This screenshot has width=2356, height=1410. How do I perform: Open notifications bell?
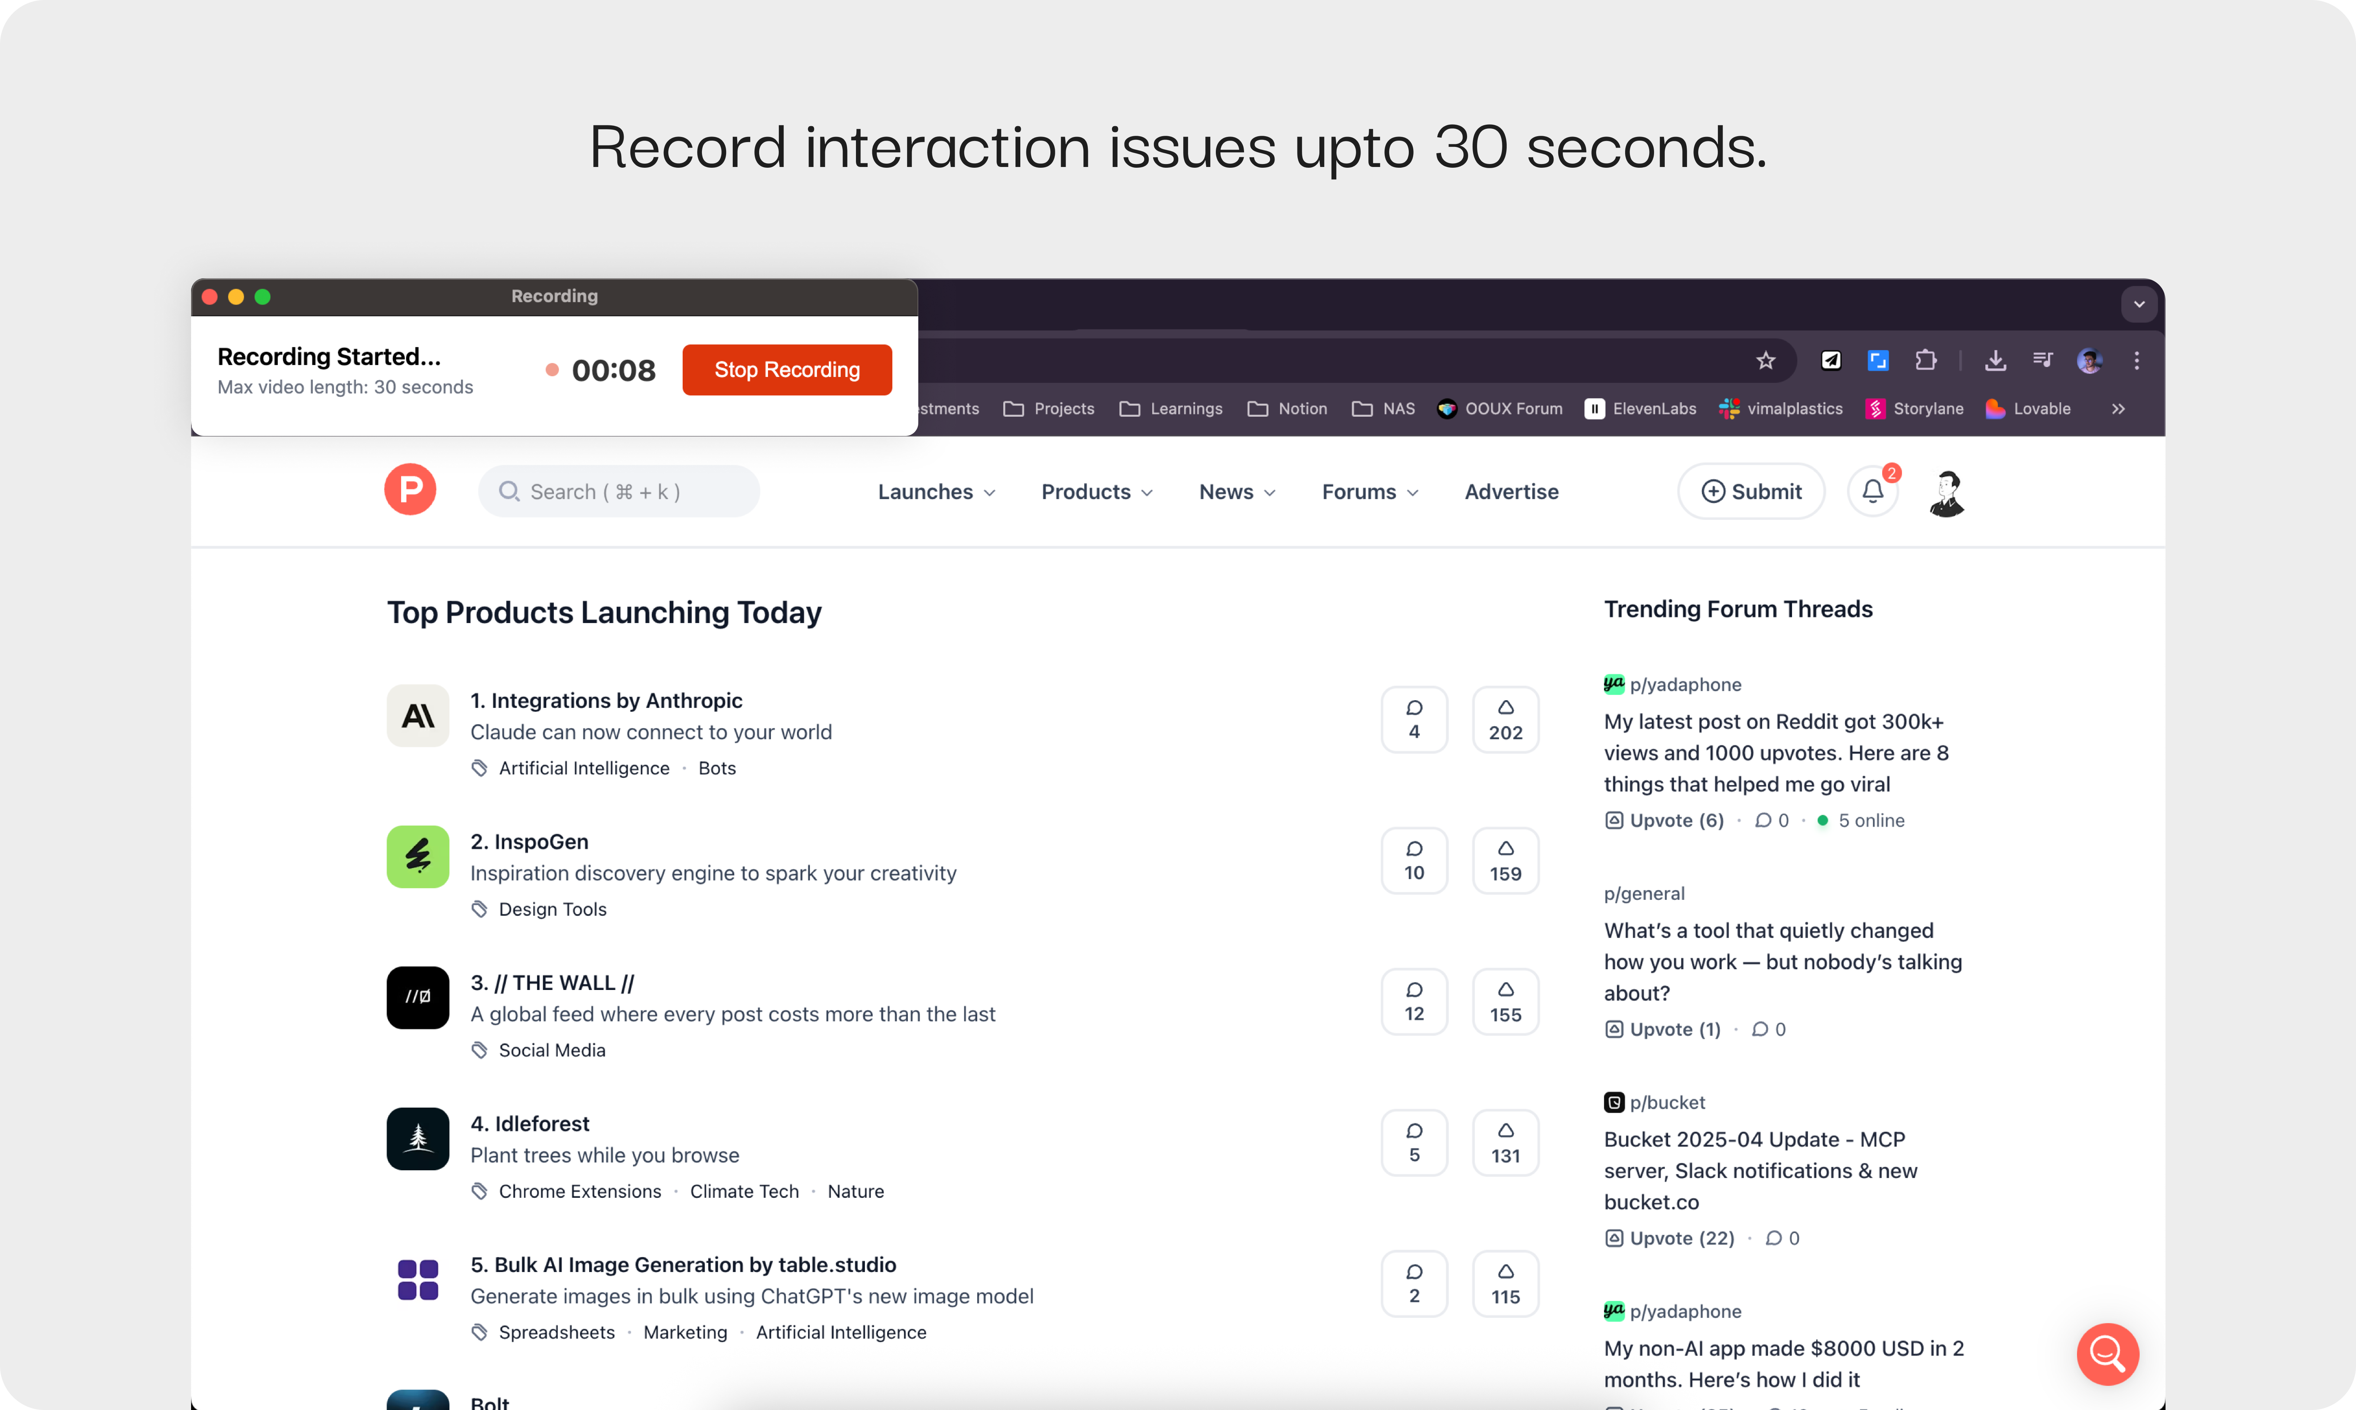[x=1873, y=491]
